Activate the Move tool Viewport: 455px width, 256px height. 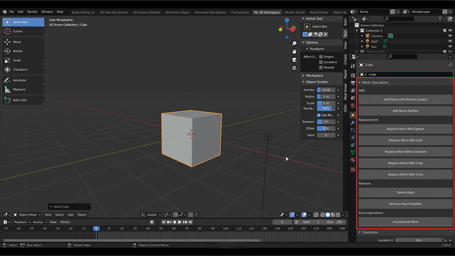tap(17, 42)
